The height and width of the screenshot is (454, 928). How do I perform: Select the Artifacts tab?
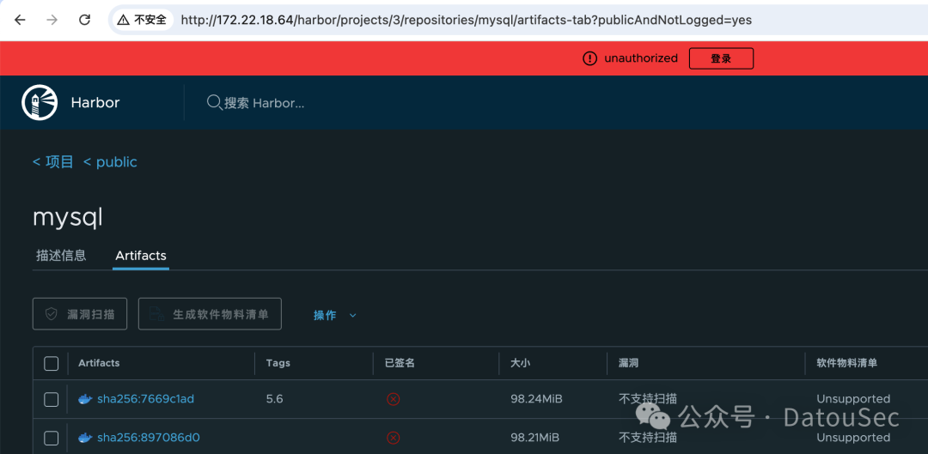click(x=141, y=256)
